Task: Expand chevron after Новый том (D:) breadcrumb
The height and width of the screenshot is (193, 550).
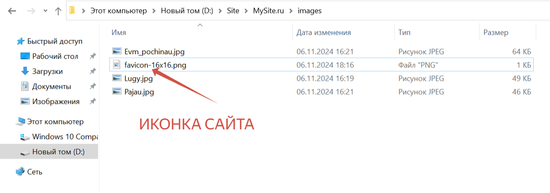Action: point(220,11)
